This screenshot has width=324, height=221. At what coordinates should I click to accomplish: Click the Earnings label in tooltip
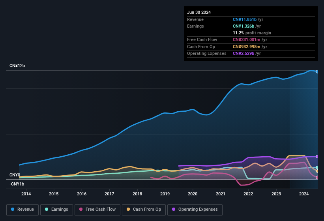click(195, 26)
